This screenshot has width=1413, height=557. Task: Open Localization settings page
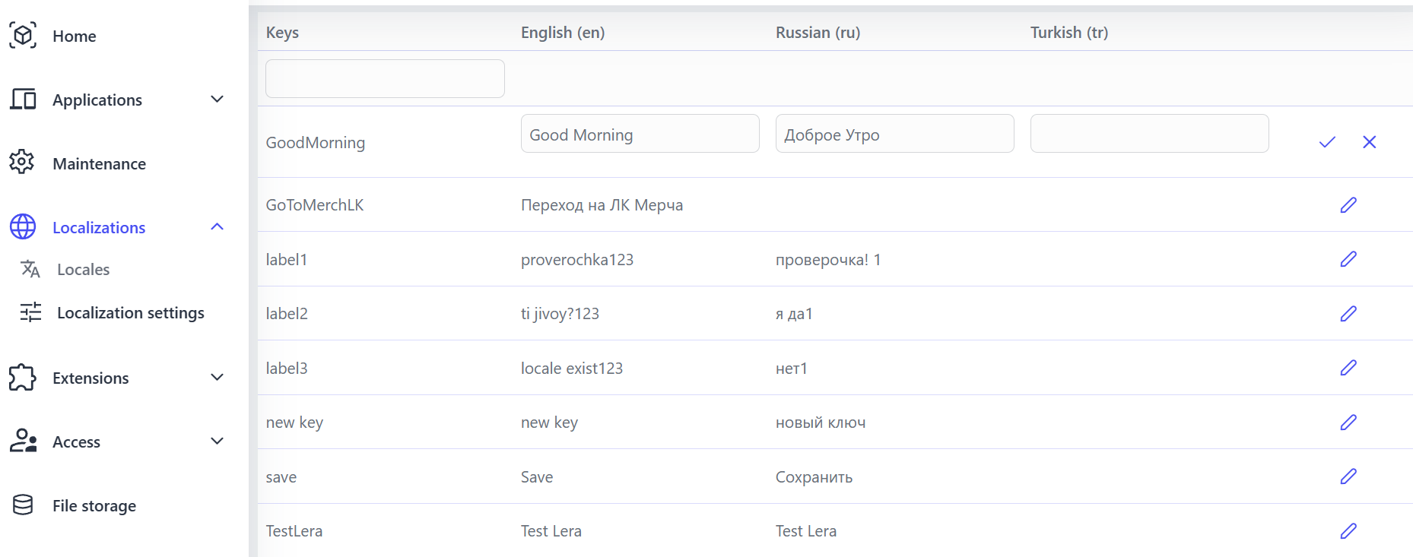click(130, 313)
